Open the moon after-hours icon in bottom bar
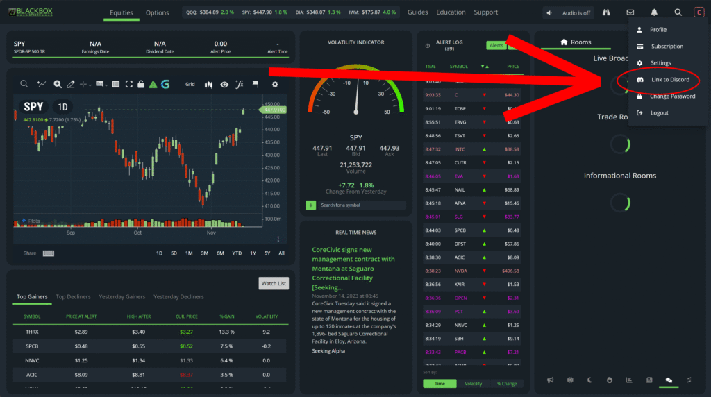The image size is (711, 397). pyautogui.click(x=589, y=380)
